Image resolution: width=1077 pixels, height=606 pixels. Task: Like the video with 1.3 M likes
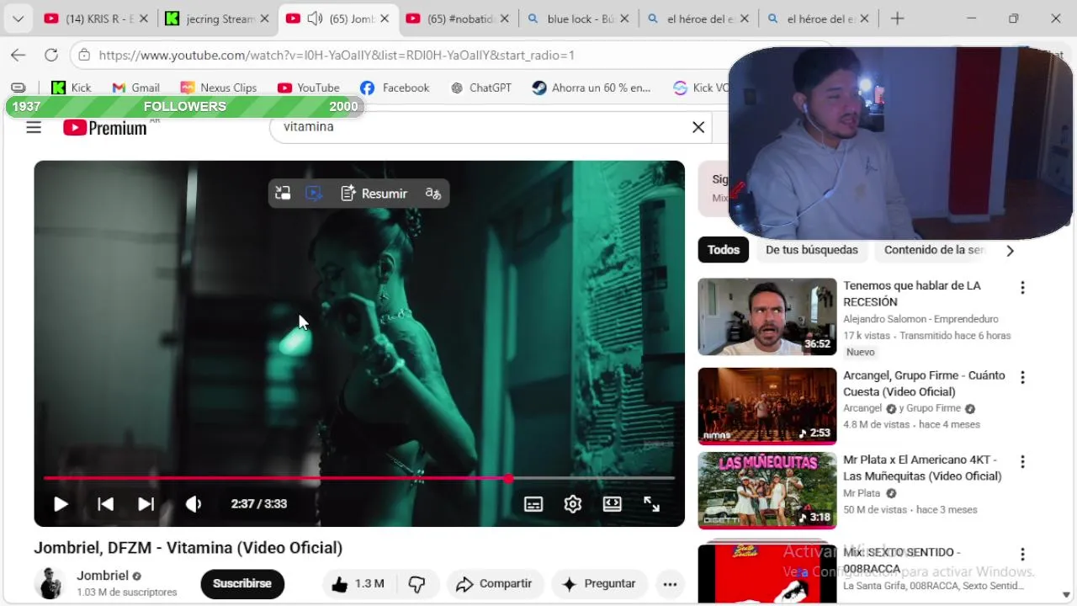(x=358, y=583)
